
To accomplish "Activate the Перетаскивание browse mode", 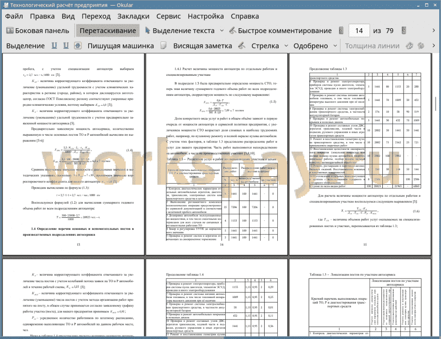I will click(108, 31).
